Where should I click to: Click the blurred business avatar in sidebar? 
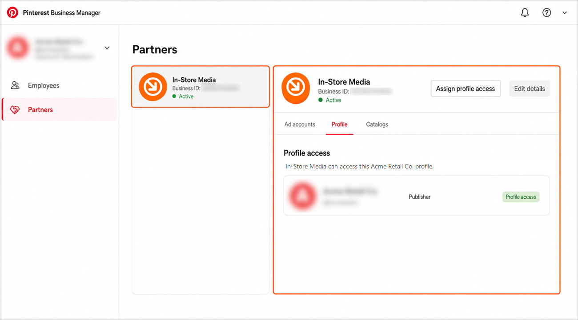(x=18, y=48)
